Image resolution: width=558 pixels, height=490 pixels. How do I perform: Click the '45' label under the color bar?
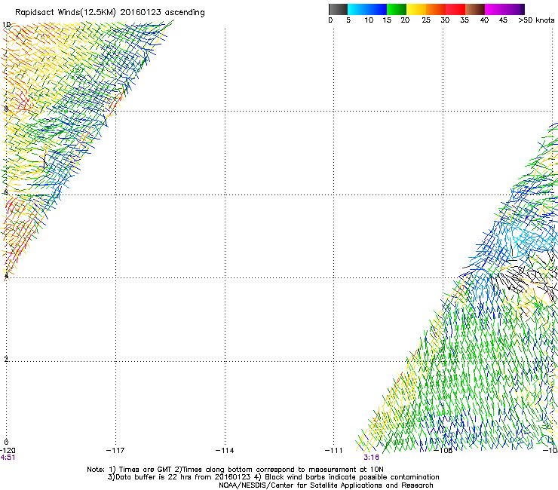pos(503,20)
